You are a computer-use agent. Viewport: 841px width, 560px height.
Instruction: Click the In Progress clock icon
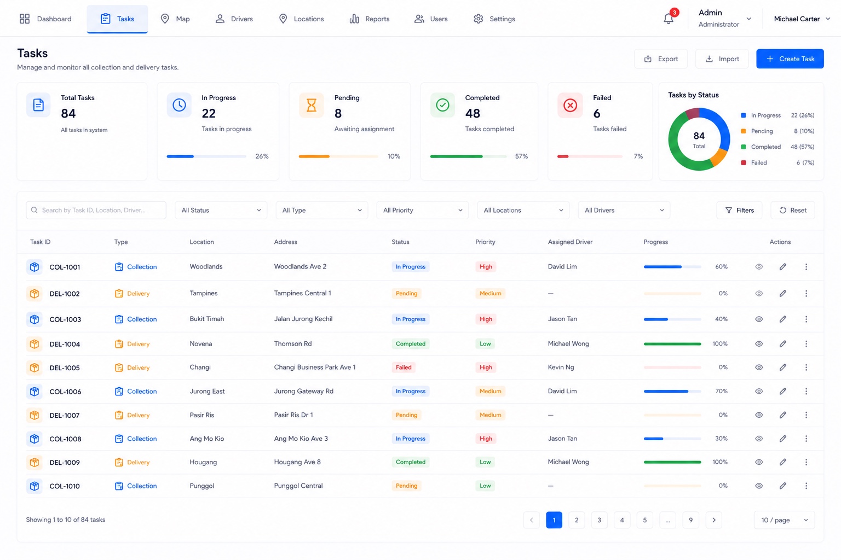tap(179, 105)
